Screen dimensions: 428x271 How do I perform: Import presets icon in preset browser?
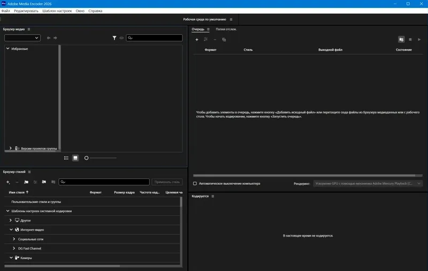(44, 182)
